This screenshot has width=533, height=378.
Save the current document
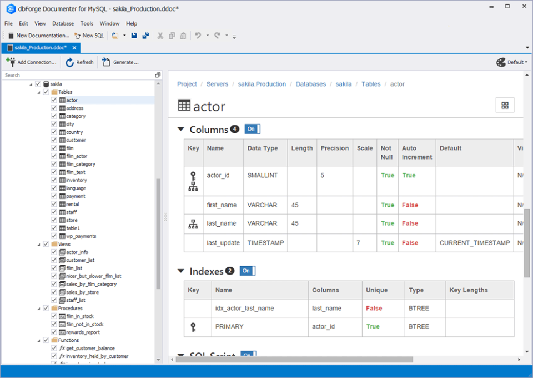point(134,35)
